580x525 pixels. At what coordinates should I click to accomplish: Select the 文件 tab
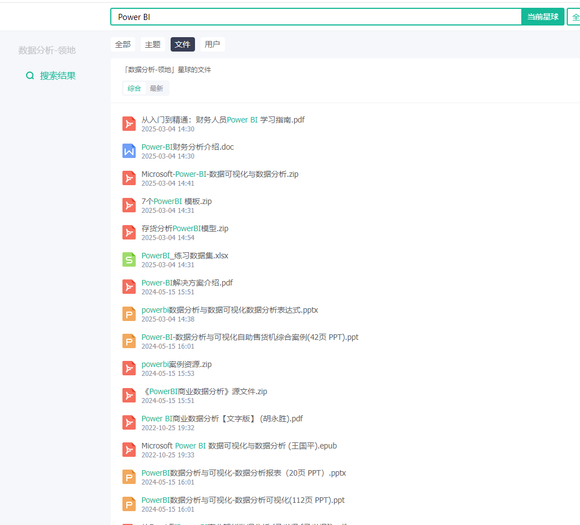point(183,44)
